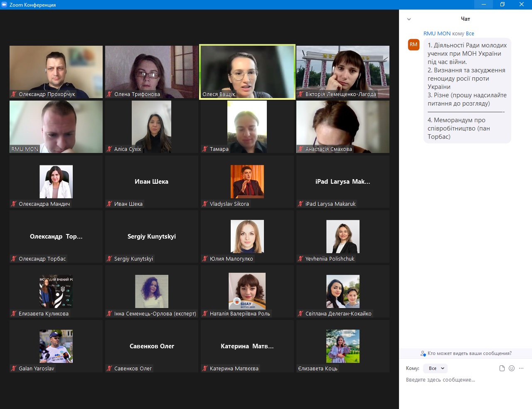Click the RMU MON sender name link
Screen dimensions: 532x409
tap(437, 34)
